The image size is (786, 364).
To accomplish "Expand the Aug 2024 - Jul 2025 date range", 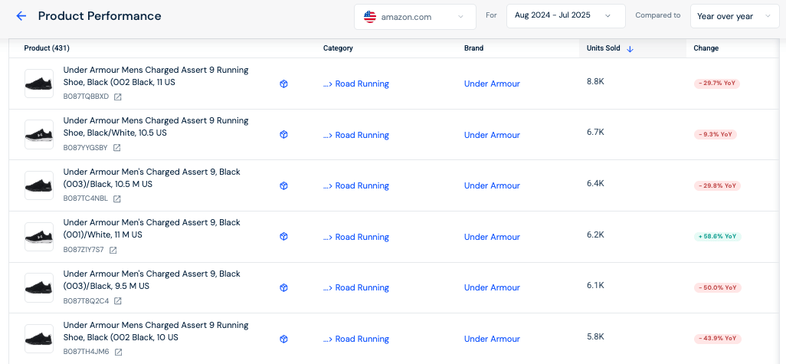I will [565, 15].
